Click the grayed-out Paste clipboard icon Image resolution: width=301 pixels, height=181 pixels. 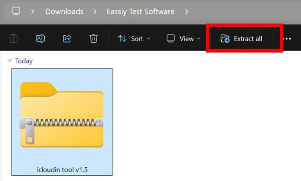coord(13,39)
